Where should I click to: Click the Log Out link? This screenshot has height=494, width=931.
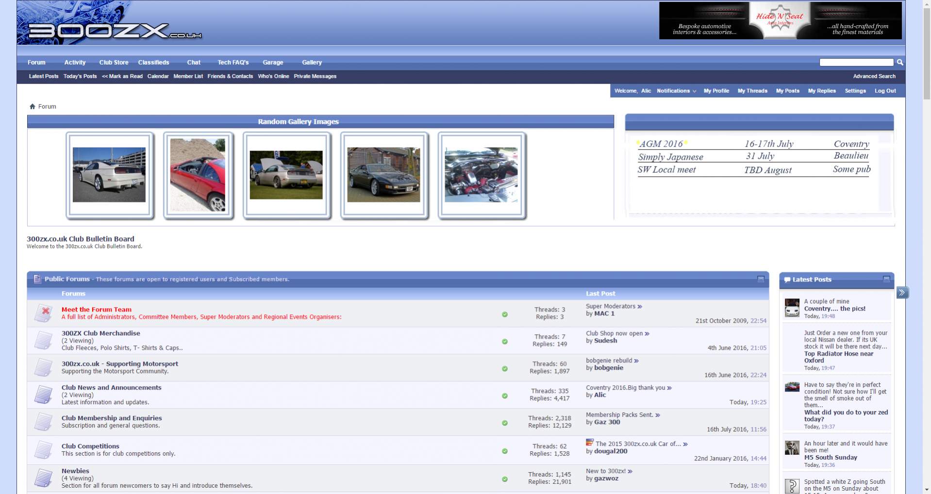885,91
